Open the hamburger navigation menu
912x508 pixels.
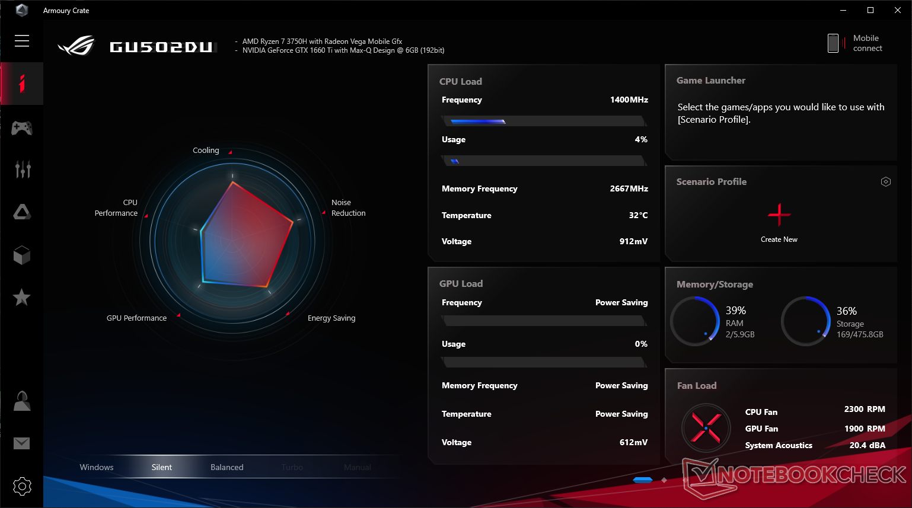pyautogui.click(x=22, y=40)
